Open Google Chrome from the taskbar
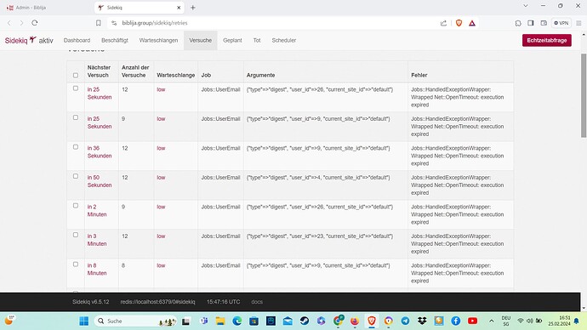Viewport: 587px width, 330px height. 338,321
